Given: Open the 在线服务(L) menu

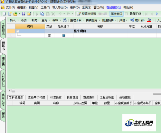Looking at the screenshot, I should coord(114,7).
